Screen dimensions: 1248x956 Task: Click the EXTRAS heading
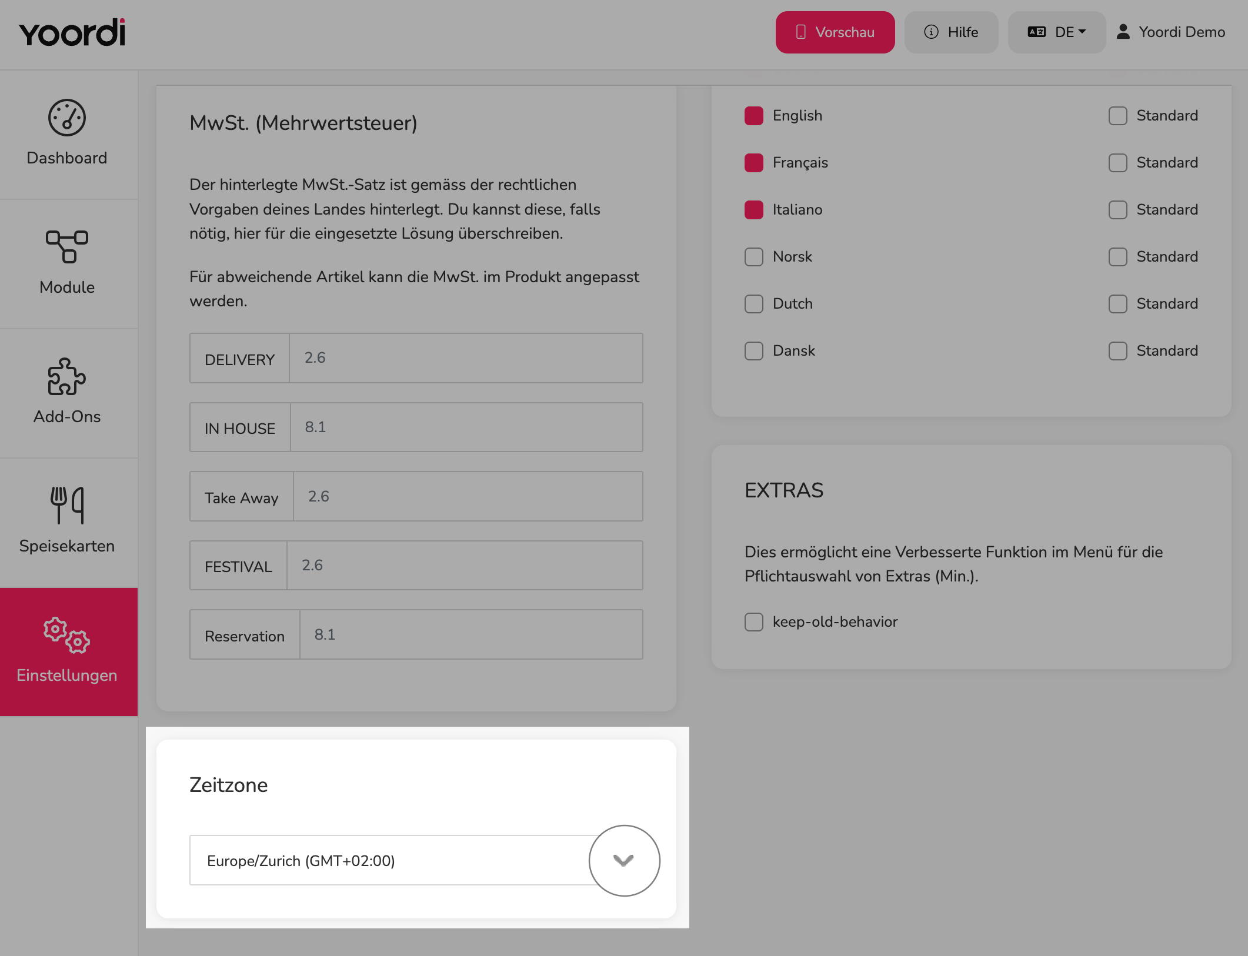coord(784,490)
